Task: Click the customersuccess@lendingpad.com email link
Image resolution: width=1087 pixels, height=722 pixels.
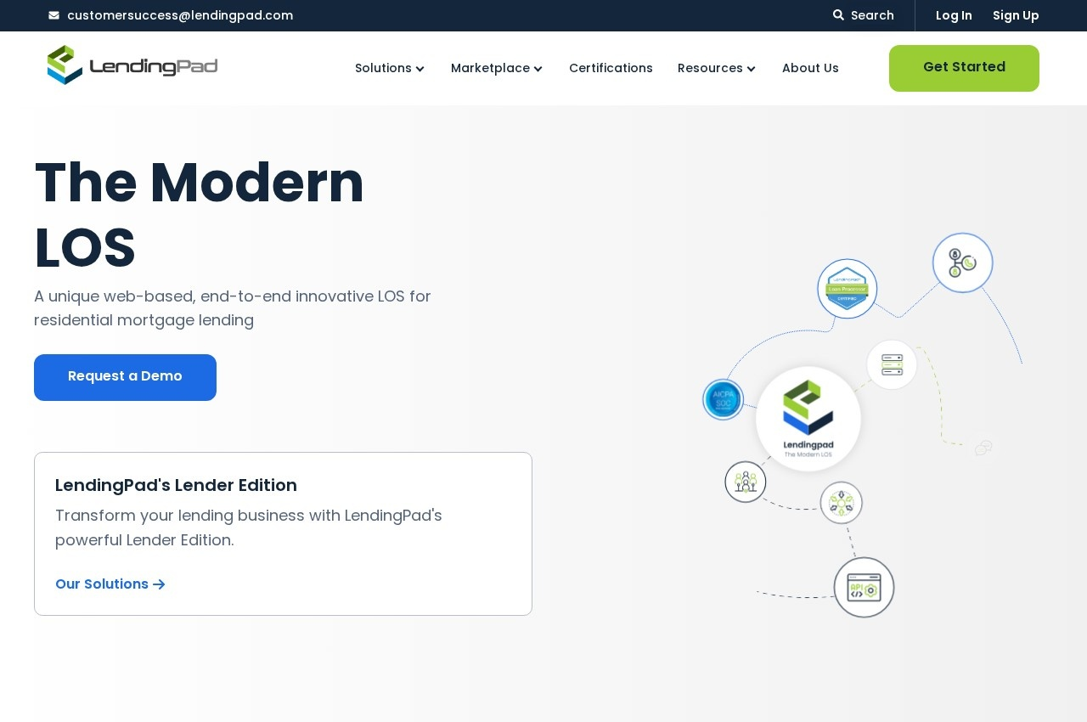Action: (x=180, y=15)
